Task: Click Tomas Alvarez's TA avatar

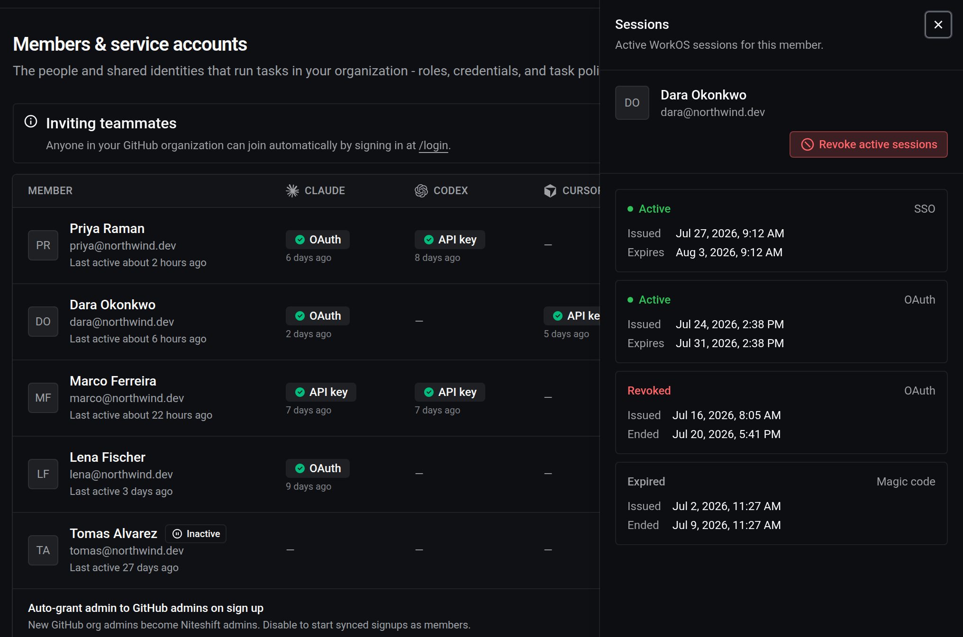Action: 43,550
